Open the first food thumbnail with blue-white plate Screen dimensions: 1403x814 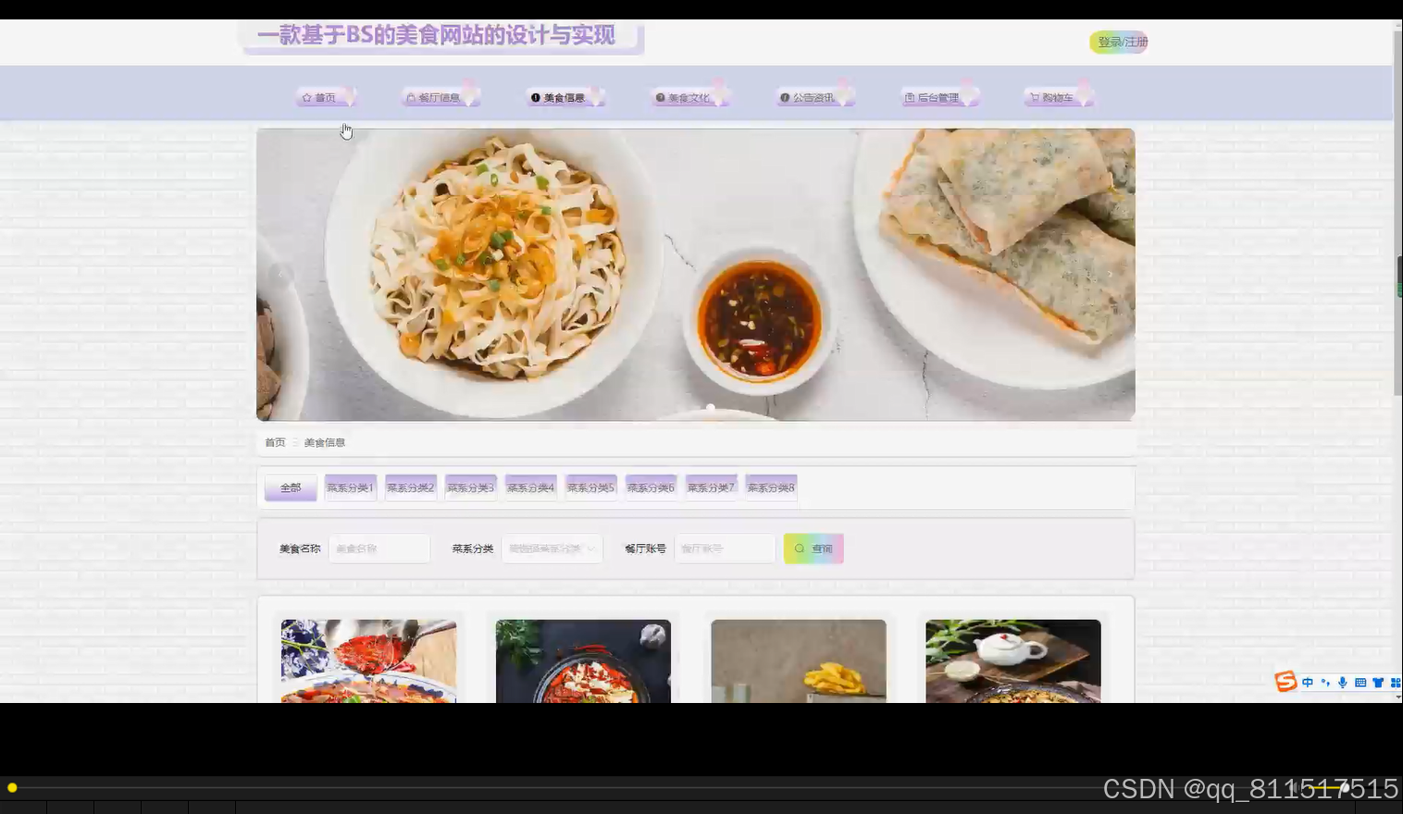tap(368, 661)
